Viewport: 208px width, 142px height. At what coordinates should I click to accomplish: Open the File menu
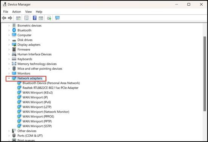6,12
